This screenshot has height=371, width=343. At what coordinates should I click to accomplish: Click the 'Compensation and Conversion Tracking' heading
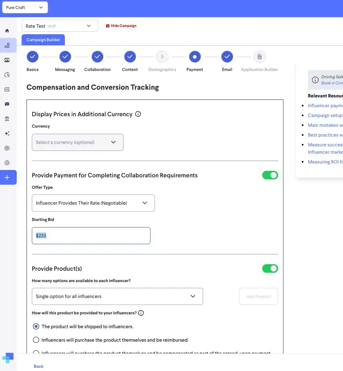[93, 87]
